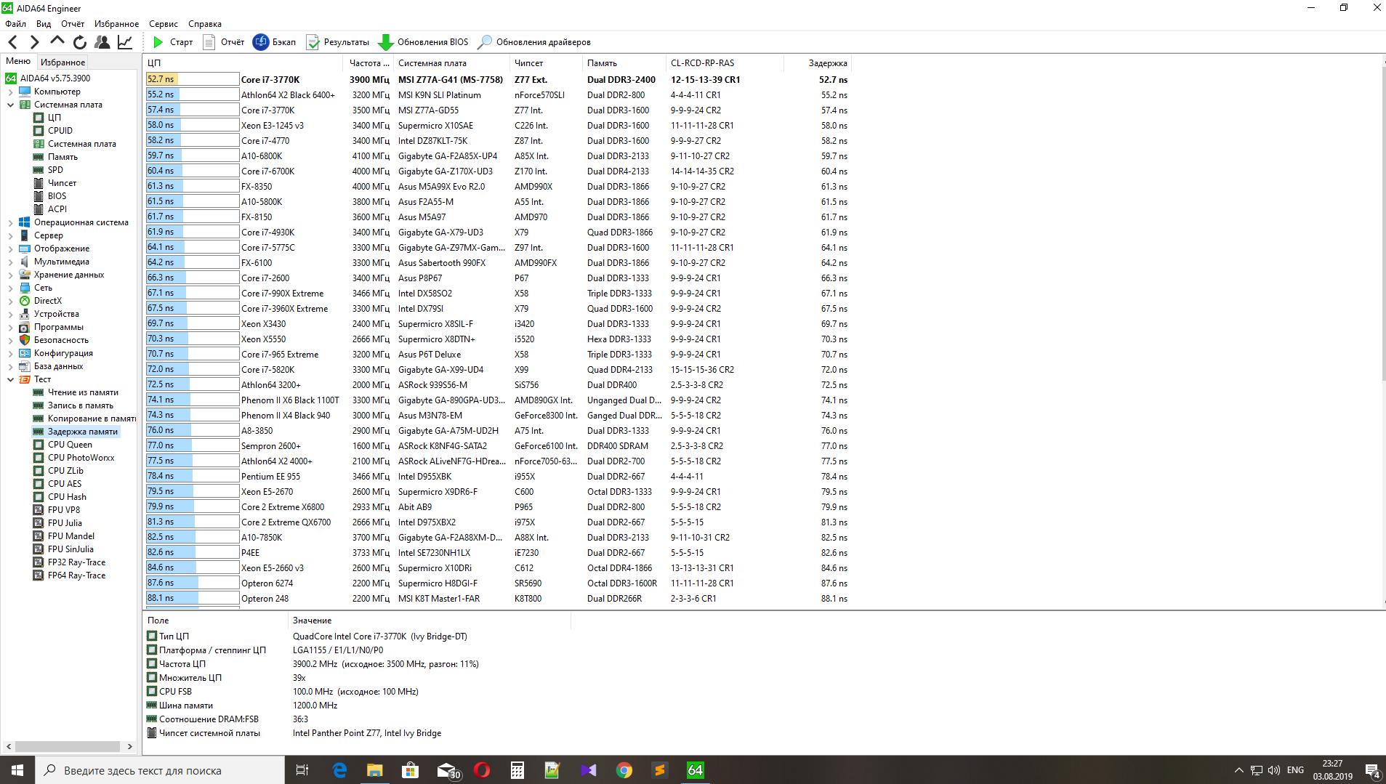Open the Файл menu

(15, 24)
